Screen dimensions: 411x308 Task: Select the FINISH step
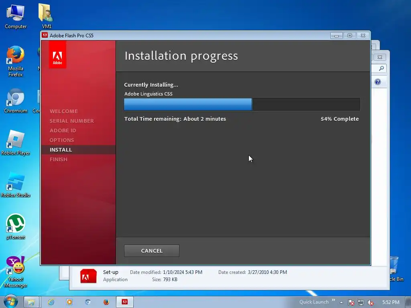point(59,159)
